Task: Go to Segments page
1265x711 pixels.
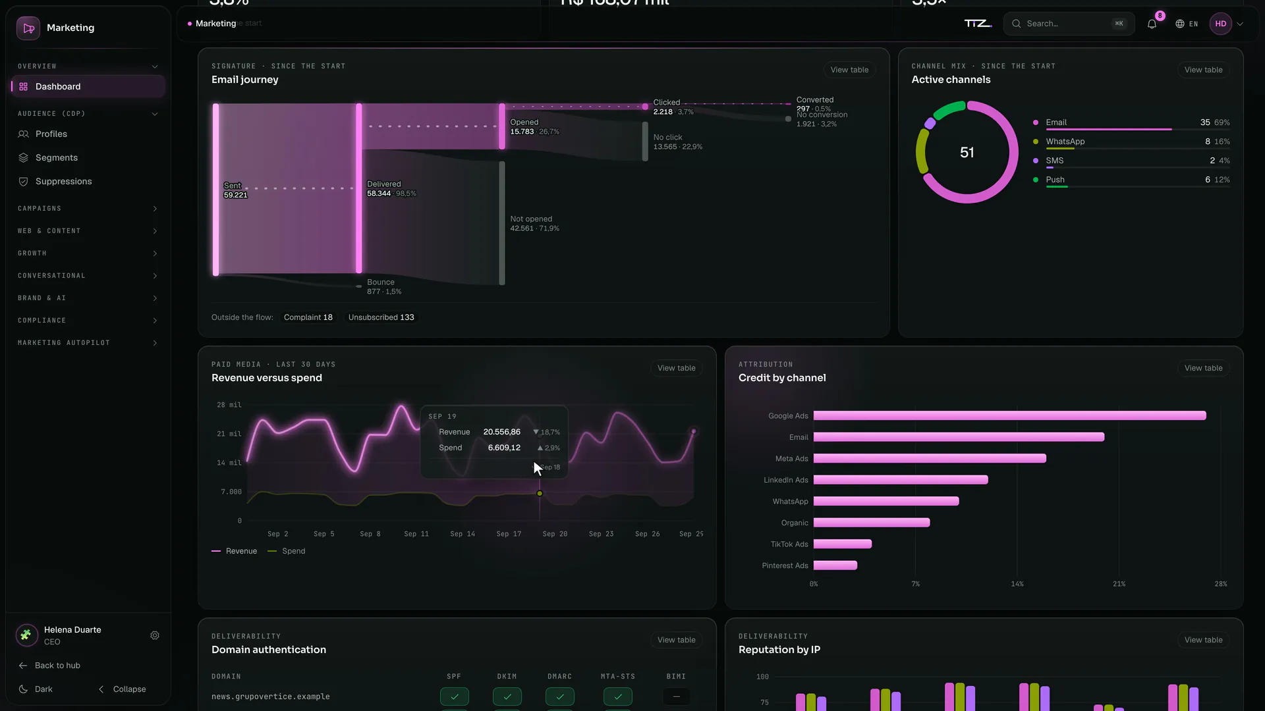Action: coord(88,157)
